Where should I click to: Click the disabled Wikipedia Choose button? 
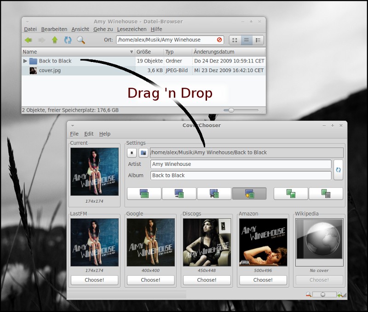[x=319, y=280]
